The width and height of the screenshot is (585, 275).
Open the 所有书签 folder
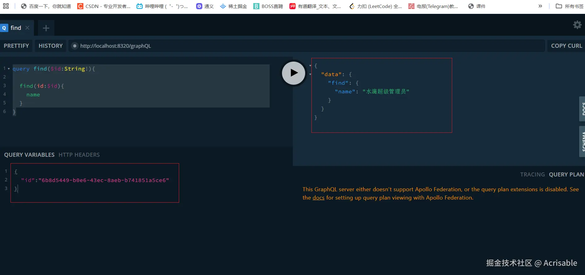coord(570,6)
